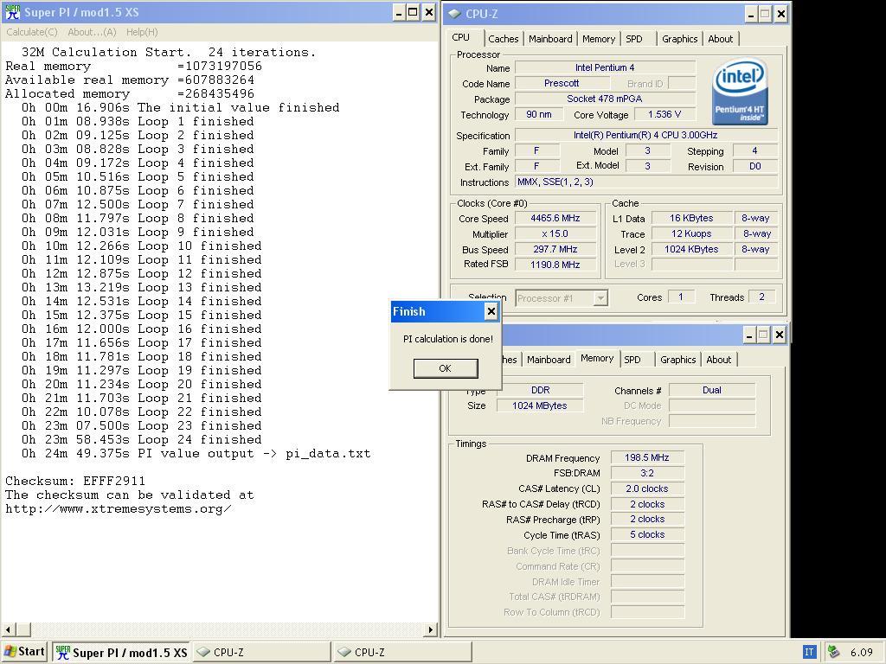The image size is (886, 664).
Task: Click scroll right arrow in Super PI
Action: tap(431, 629)
